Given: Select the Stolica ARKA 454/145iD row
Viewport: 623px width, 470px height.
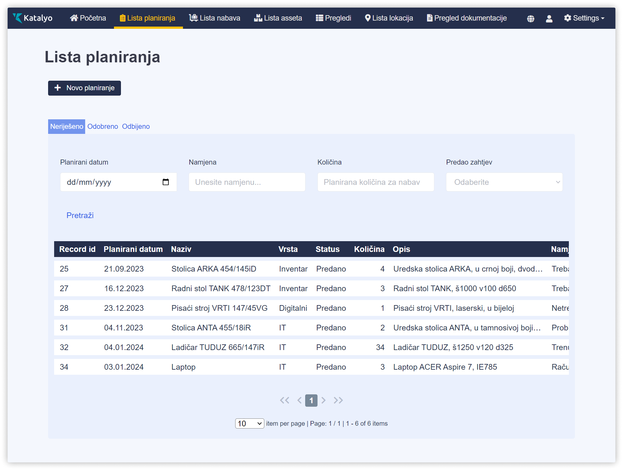Looking at the screenshot, I should 214,269.
